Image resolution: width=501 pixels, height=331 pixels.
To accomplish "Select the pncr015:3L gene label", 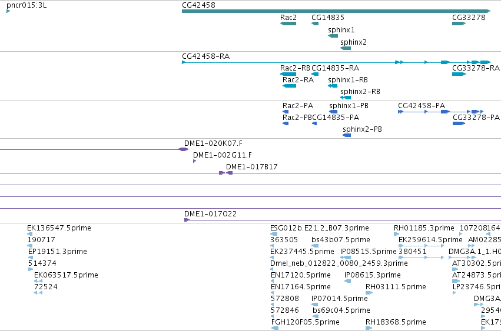I will pyautogui.click(x=26, y=5).
